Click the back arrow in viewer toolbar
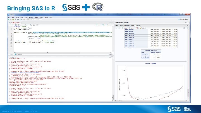Viewport: 201px width, 113px height. pos(116,28)
